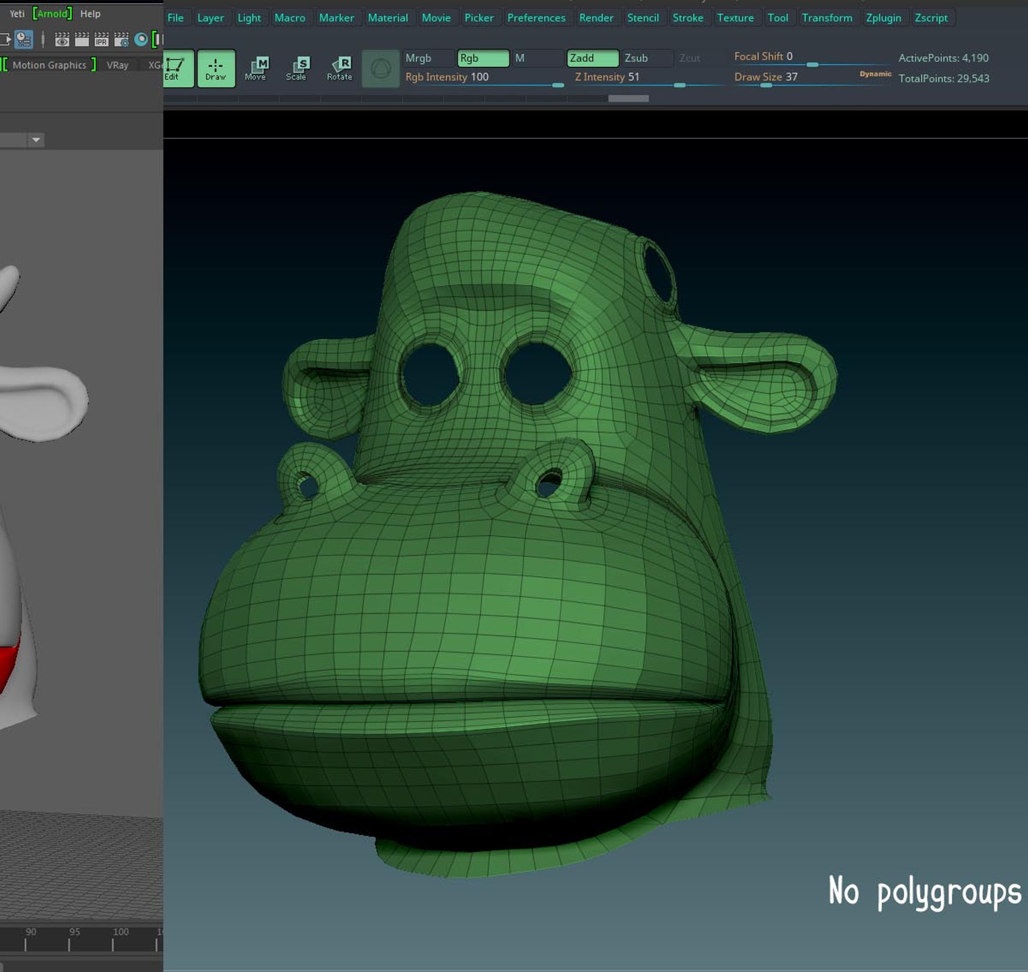This screenshot has width=1028, height=972.
Task: Start an IPR render in Maya
Action: click(x=102, y=39)
